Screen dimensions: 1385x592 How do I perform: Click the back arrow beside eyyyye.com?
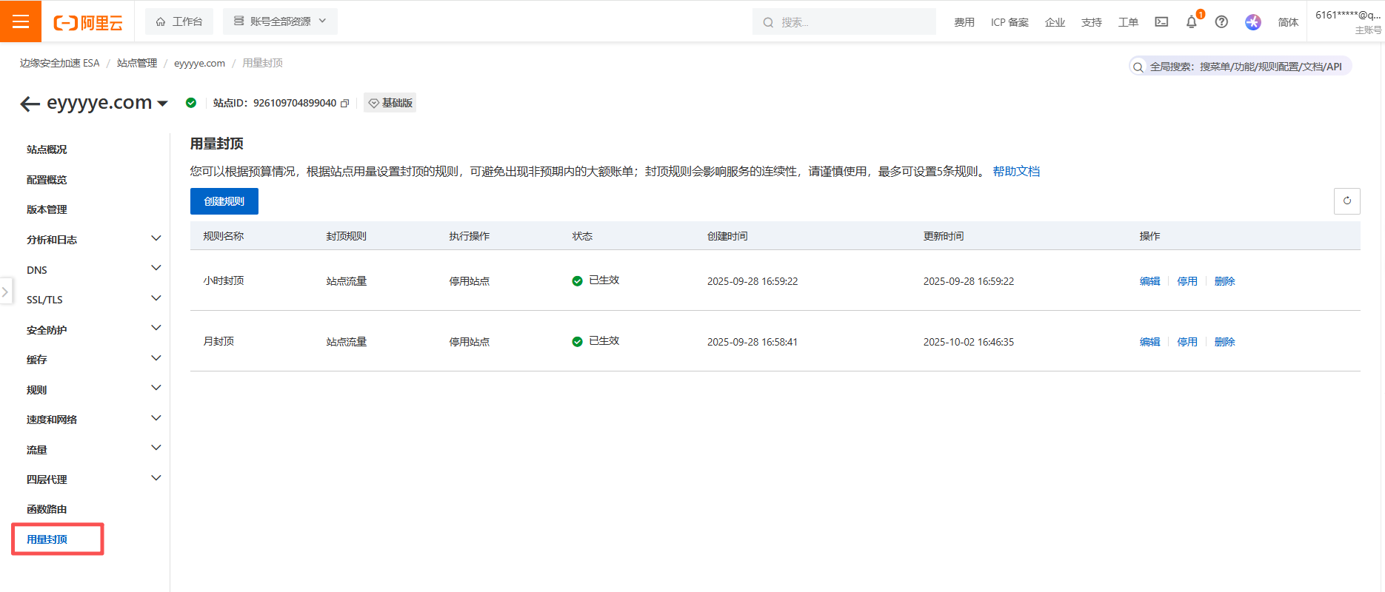pos(30,104)
